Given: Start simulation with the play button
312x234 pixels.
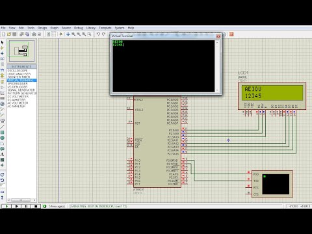Looking at the screenshot, I should coord(6,206).
